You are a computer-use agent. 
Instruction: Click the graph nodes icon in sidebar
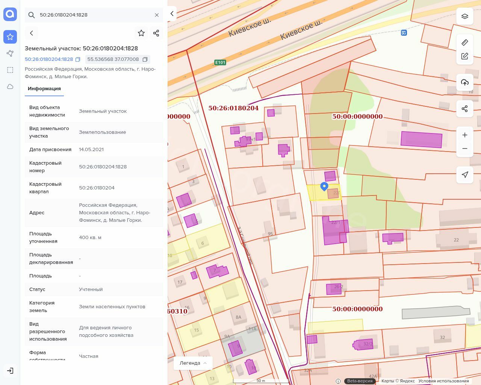click(x=10, y=53)
